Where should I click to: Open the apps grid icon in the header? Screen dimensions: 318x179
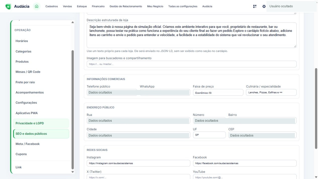(255, 6)
